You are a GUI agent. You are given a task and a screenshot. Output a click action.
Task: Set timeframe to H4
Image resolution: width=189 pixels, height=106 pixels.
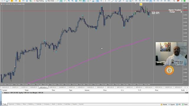154,1
